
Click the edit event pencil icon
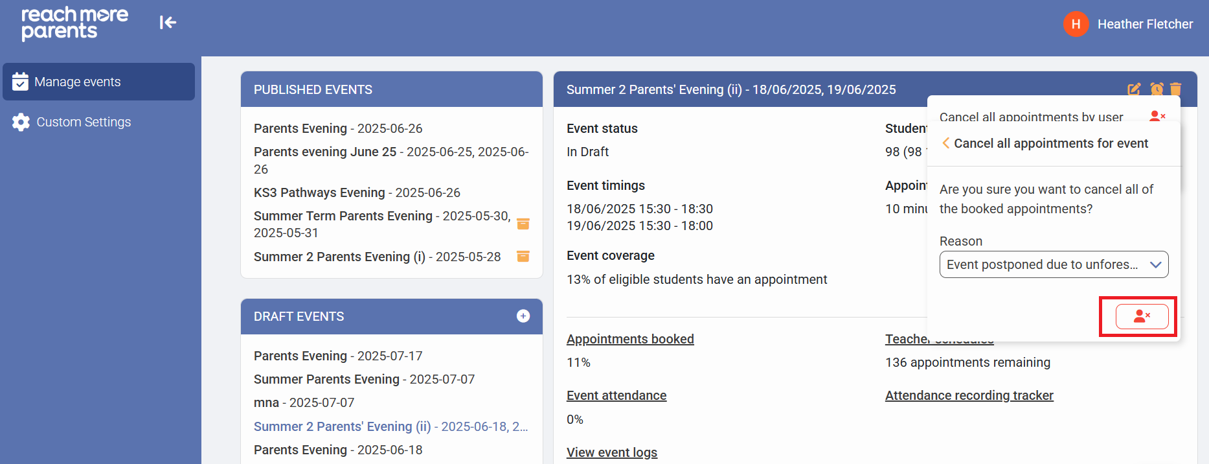pos(1134,89)
